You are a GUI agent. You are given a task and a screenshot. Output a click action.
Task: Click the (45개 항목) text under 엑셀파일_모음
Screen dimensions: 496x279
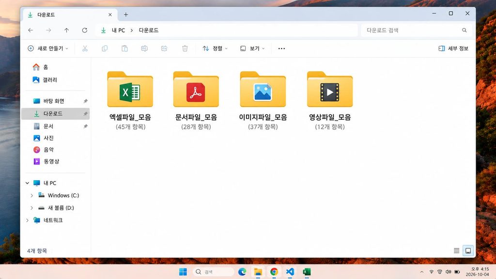click(130, 127)
